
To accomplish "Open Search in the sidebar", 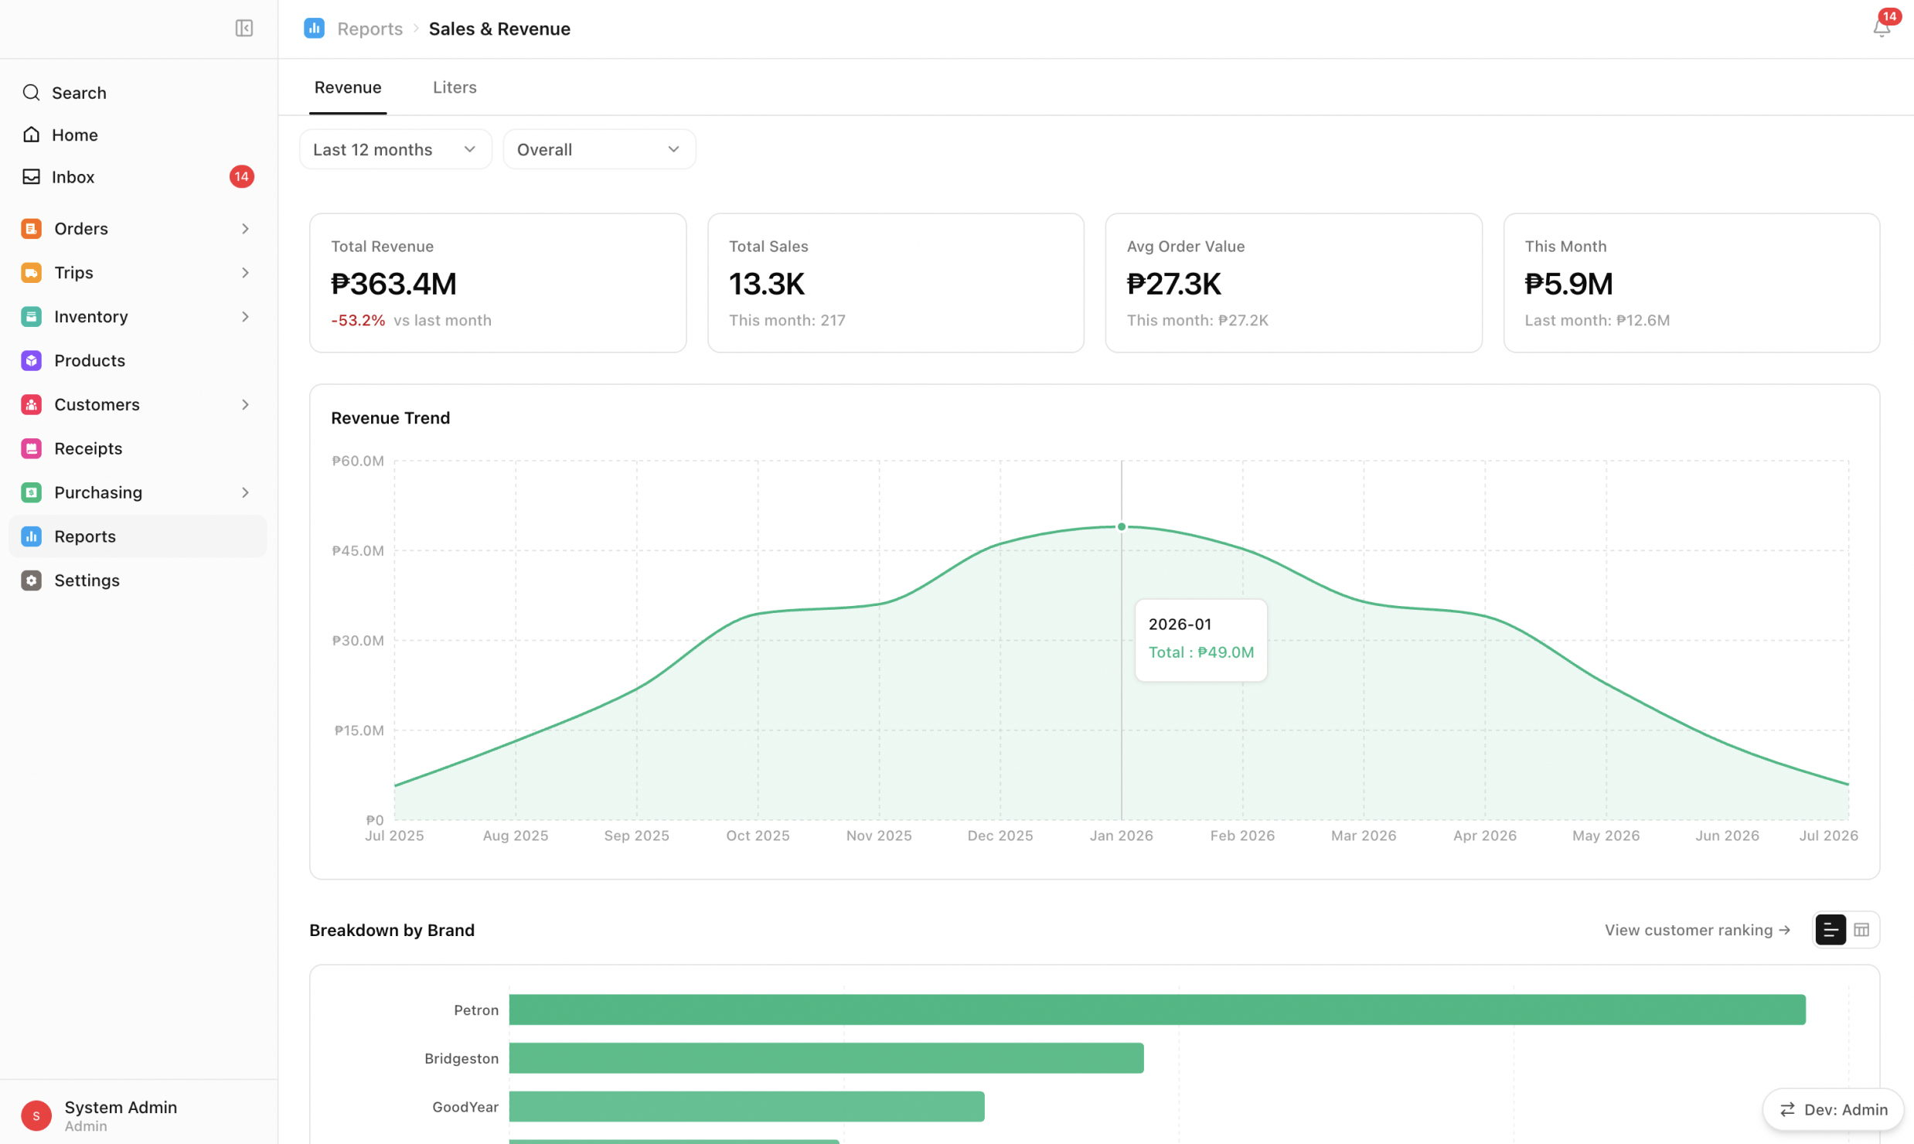I will coord(137,93).
